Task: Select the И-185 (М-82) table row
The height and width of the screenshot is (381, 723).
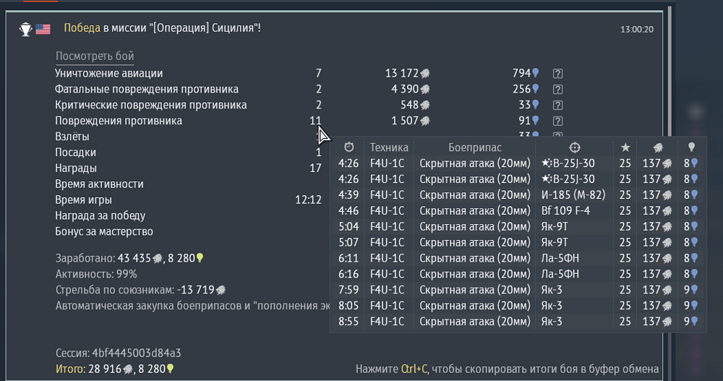Action: point(518,195)
